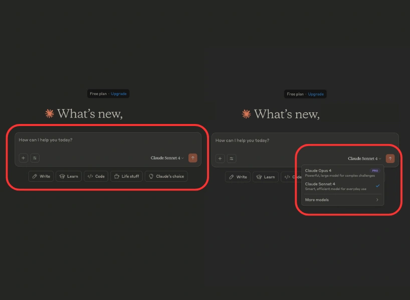
Task: Follow the Upgrade link in the left view
Action: (119, 93)
